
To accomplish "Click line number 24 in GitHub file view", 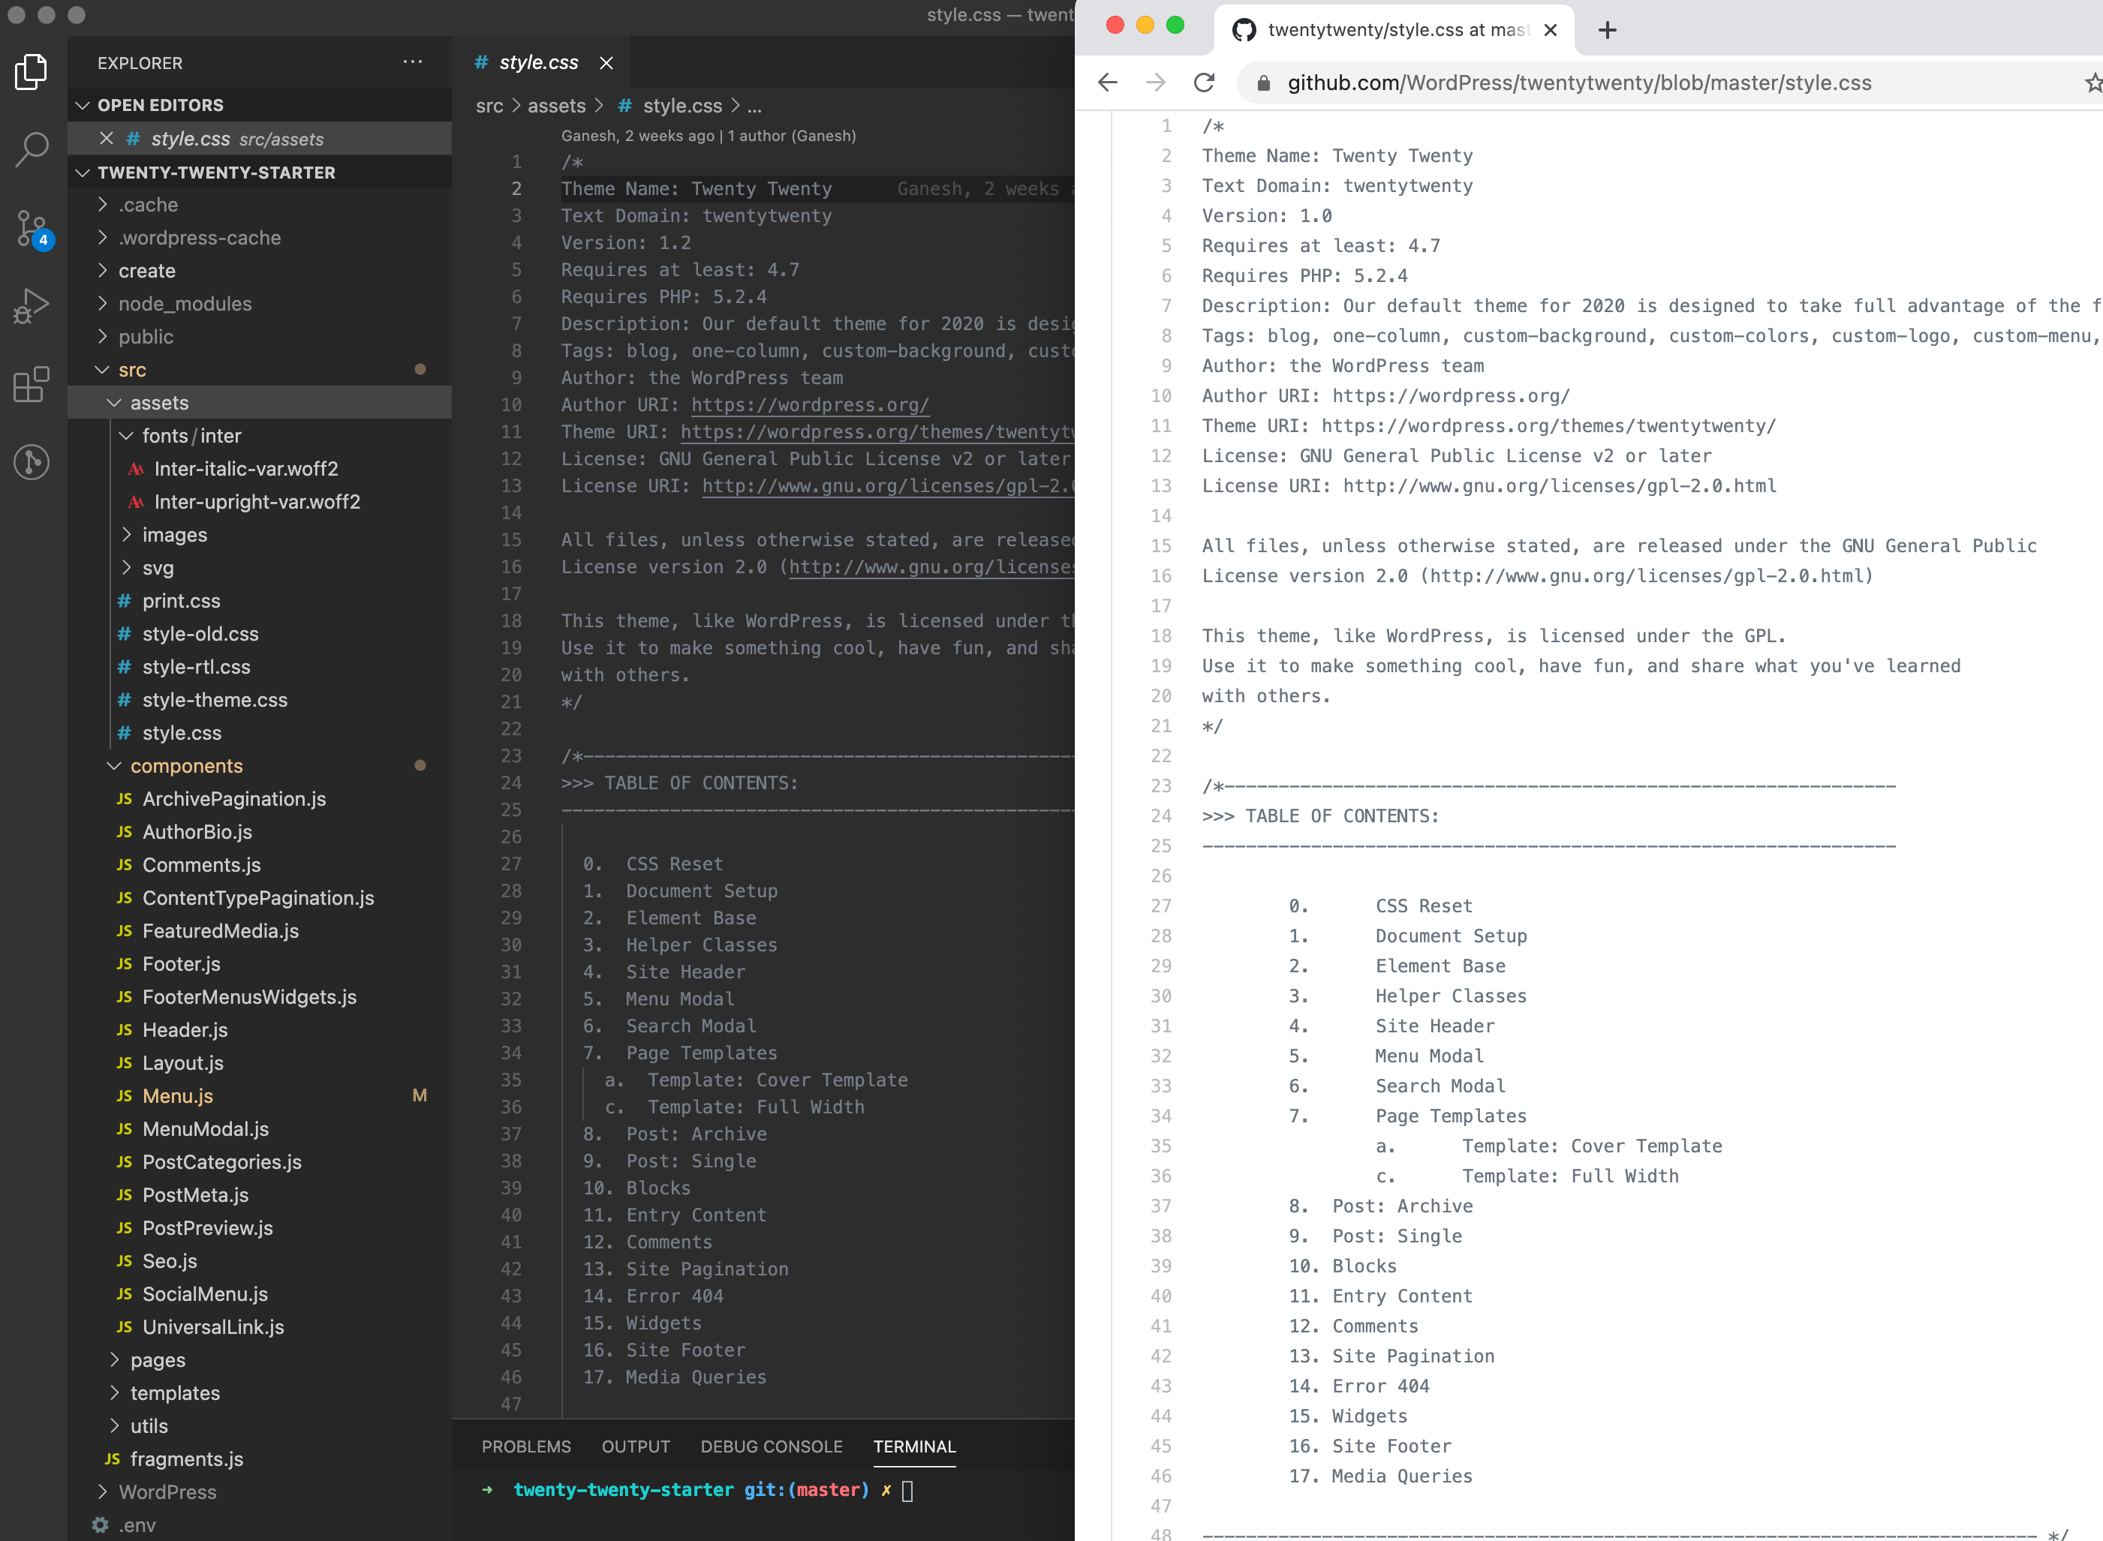I will pos(1160,816).
